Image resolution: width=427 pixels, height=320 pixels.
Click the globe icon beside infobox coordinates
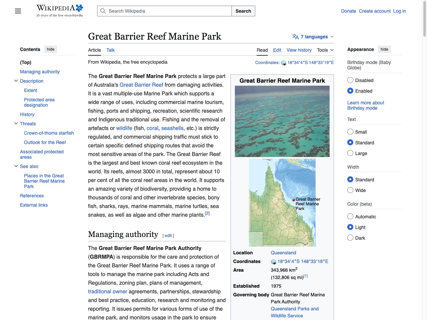click(274, 261)
